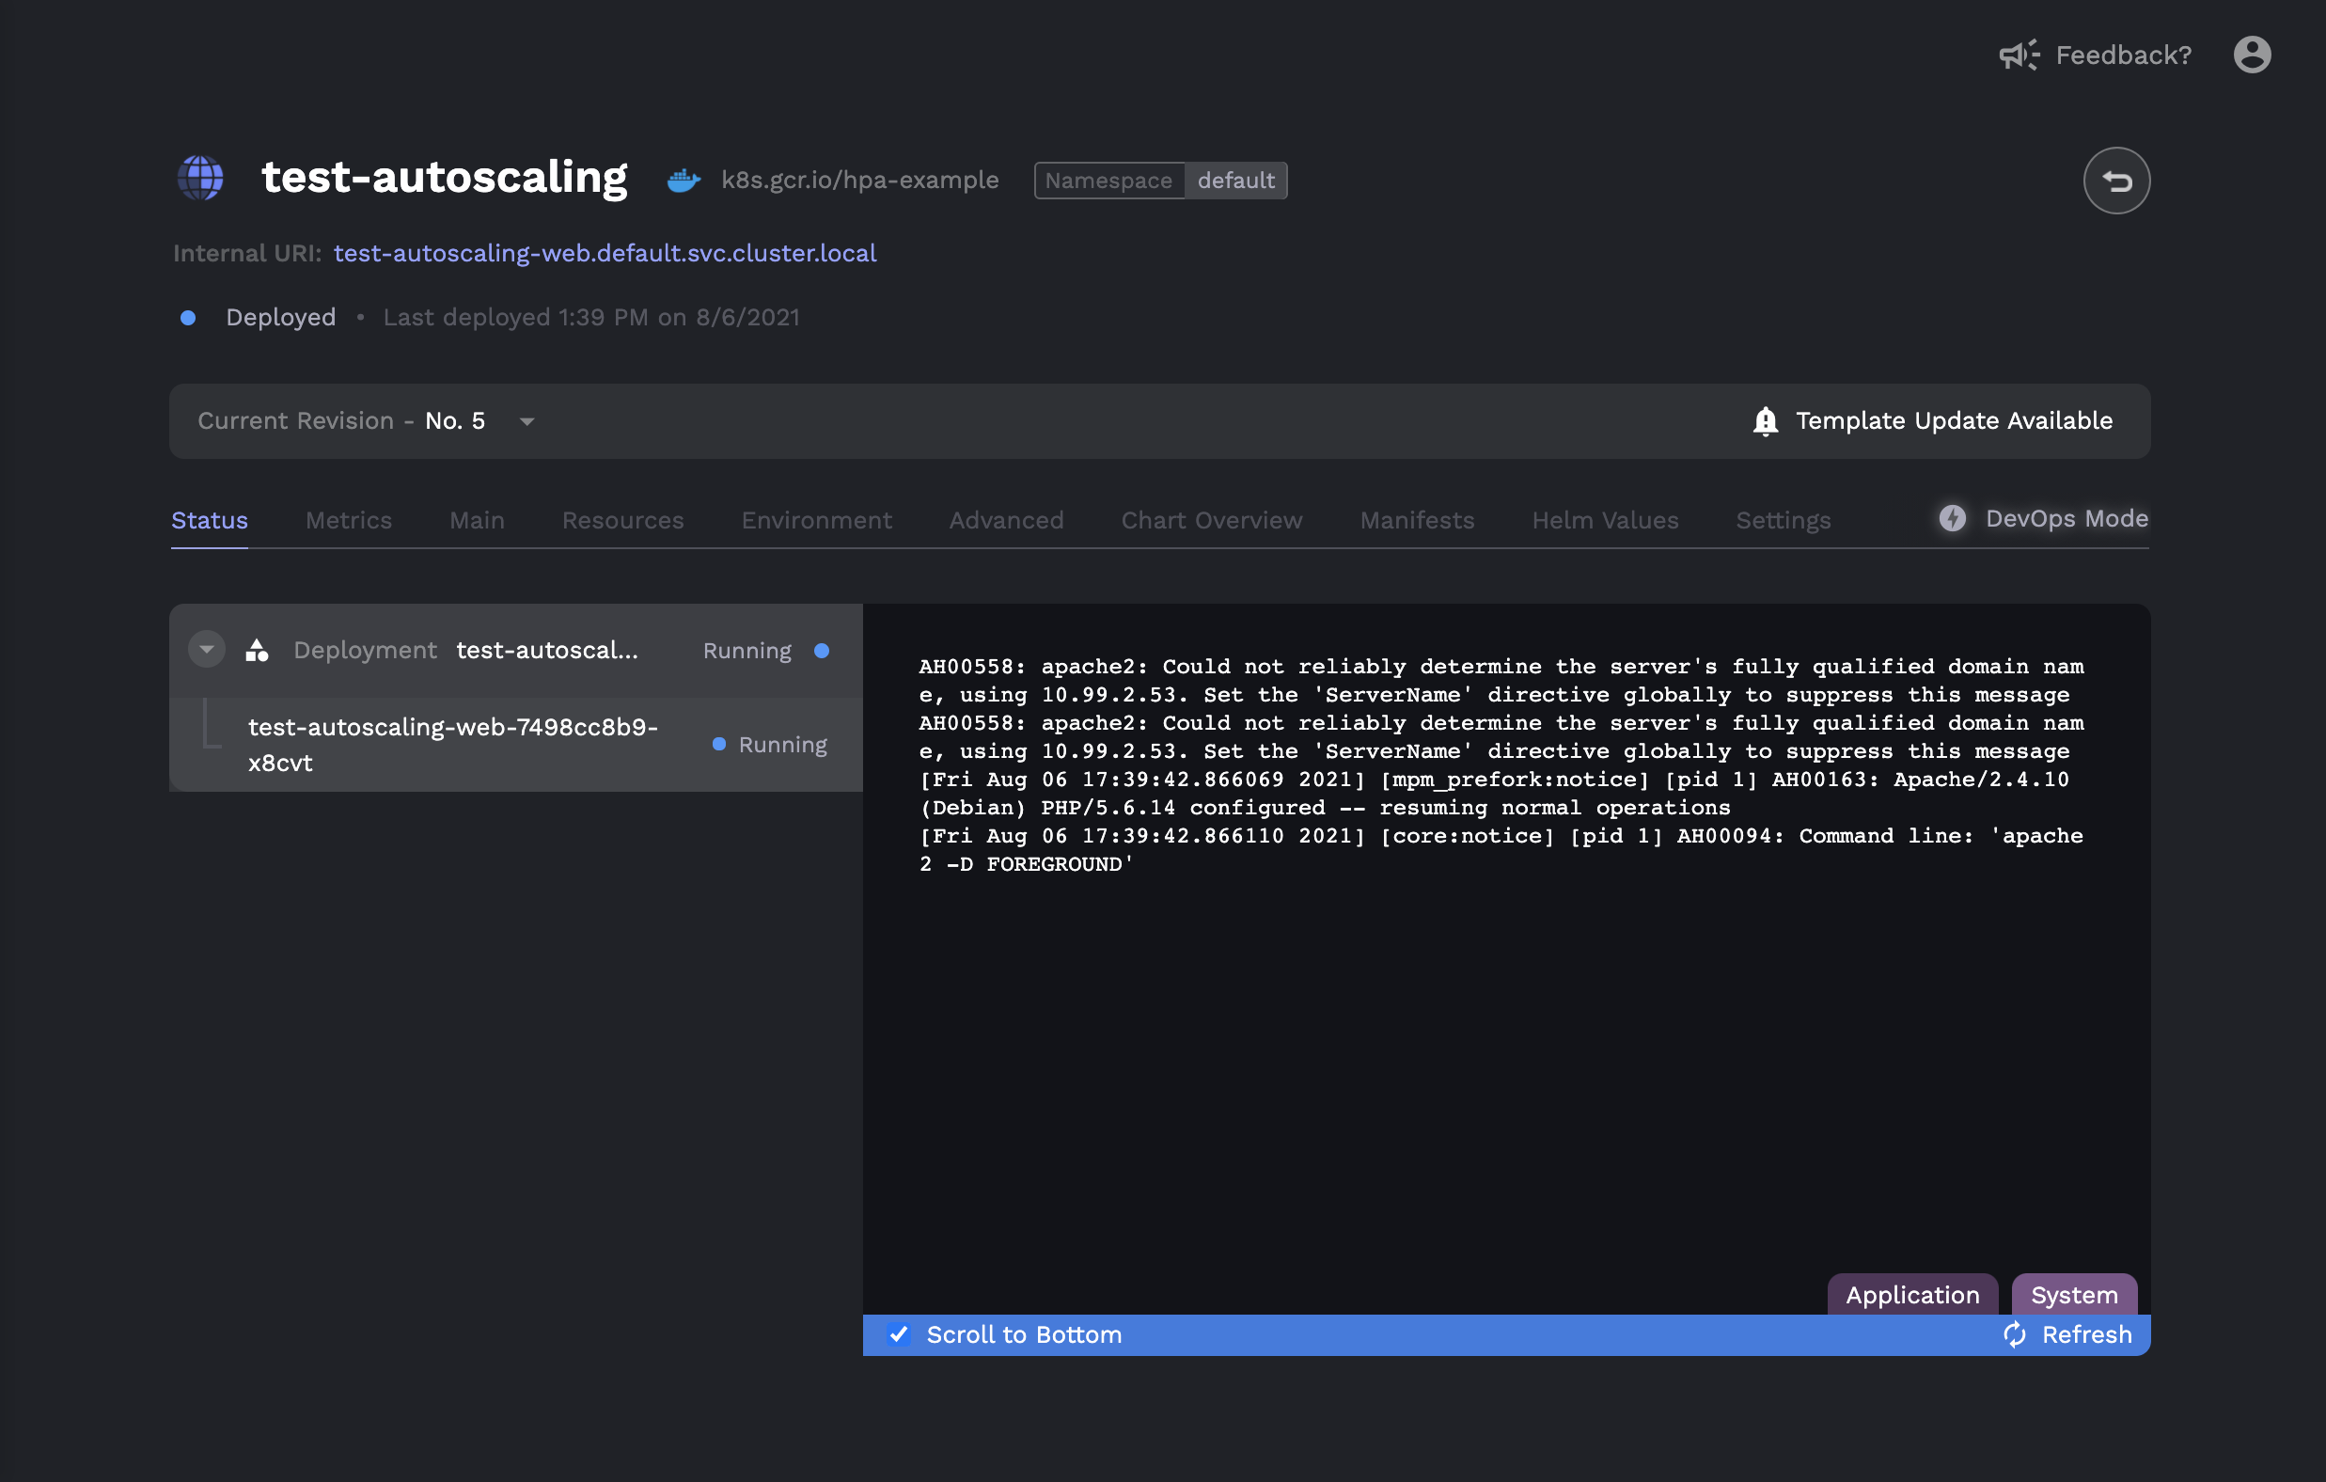The width and height of the screenshot is (2326, 1482).
Task: Click the Docker whale image icon
Action: [684, 181]
